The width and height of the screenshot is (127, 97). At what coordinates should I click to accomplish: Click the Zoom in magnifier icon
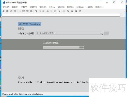click(x=68, y=11)
